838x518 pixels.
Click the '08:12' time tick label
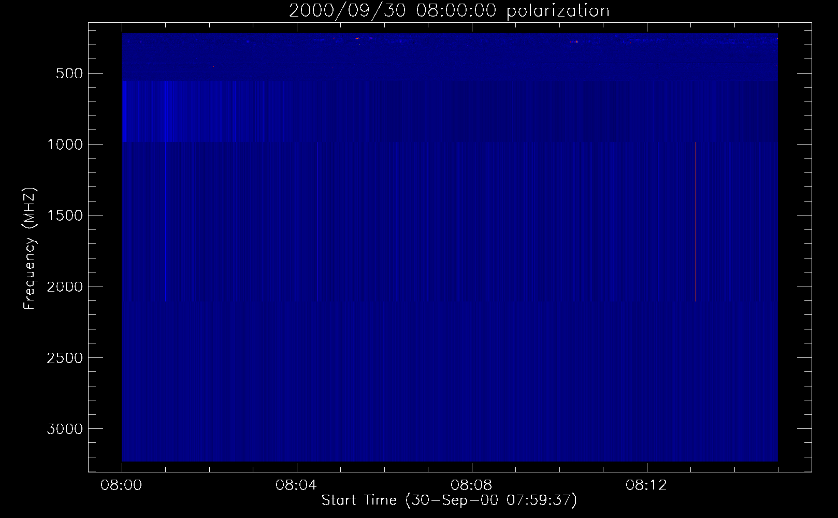point(646,485)
